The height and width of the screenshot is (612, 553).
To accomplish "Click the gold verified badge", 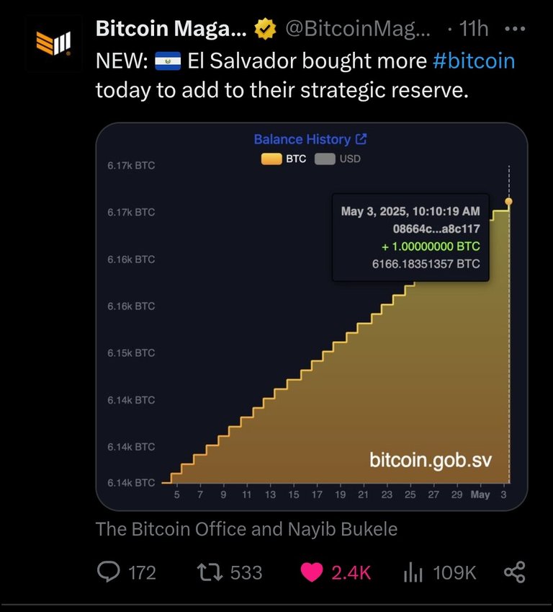I will (265, 29).
